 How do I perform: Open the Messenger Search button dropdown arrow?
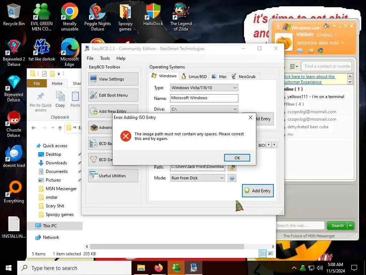click(x=351, y=226)
